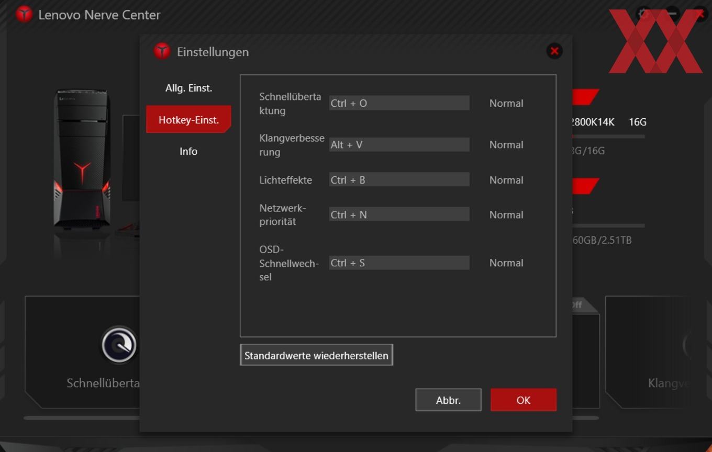Confirm settings with OK button
Image resolution: width=712 pixels, height=452 pixels.
point(524,400)
